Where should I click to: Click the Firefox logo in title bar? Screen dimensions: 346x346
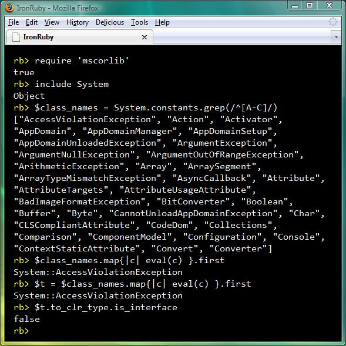[9, 8]
